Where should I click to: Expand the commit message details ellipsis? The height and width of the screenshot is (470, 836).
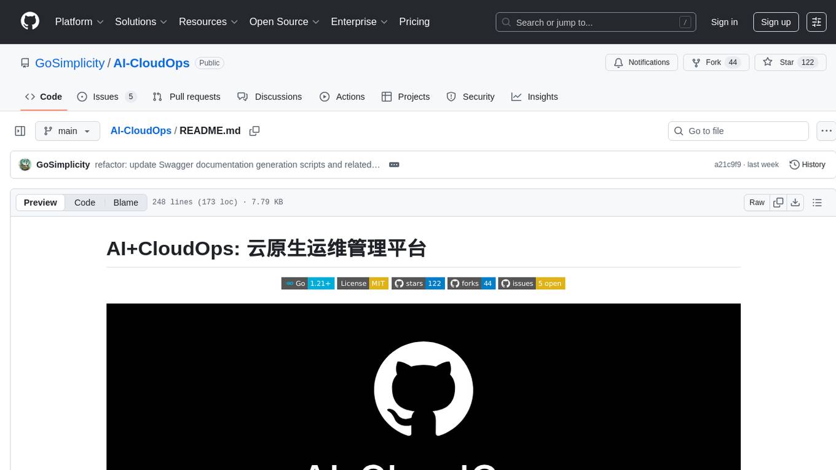coord(395,165)
